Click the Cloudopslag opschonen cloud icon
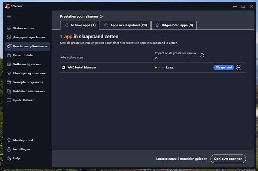Image resolution: width=258 pixels, height=171 pixels. pyautogui.click(x=9, y=73)
